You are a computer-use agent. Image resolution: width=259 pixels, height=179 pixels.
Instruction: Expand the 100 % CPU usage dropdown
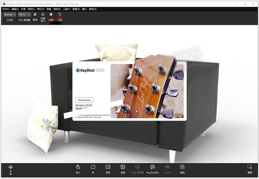pos(24,15)
